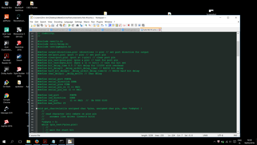This screenshot has width=257, height=145.
Task: Print the document using the printer icon
Action: [53, 25]
